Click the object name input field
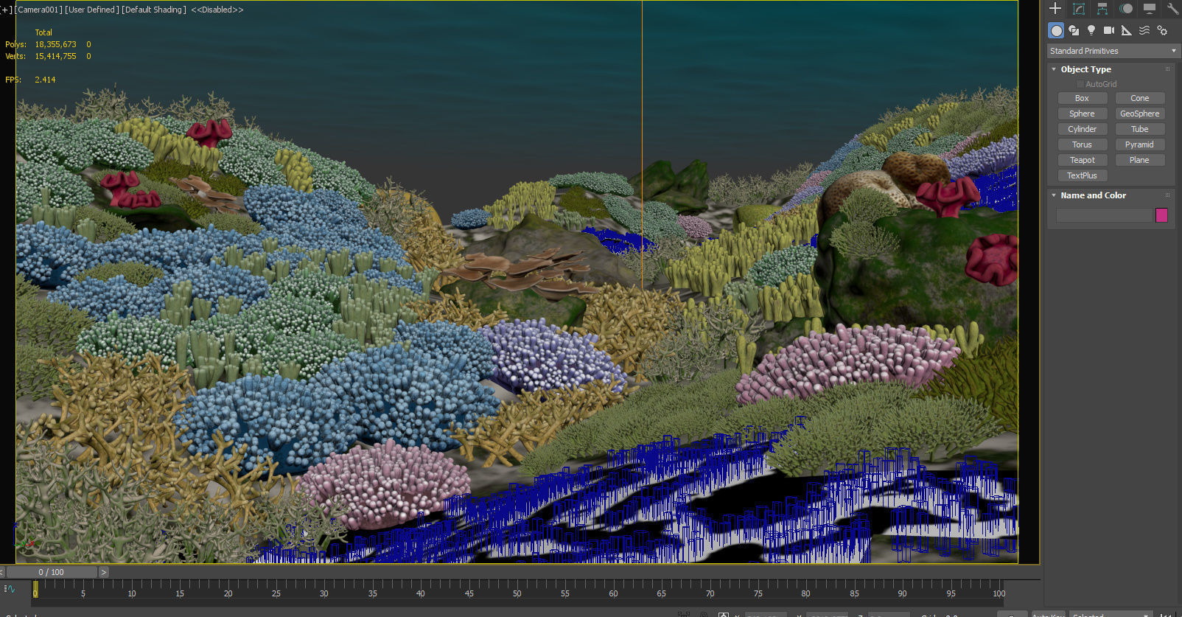This screenshot has width=1182, height=617. (x=1104, y=215)
